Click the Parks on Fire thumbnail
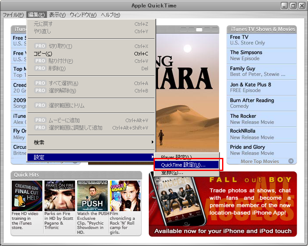Viewport: 308px width, 246px height. 60,196
